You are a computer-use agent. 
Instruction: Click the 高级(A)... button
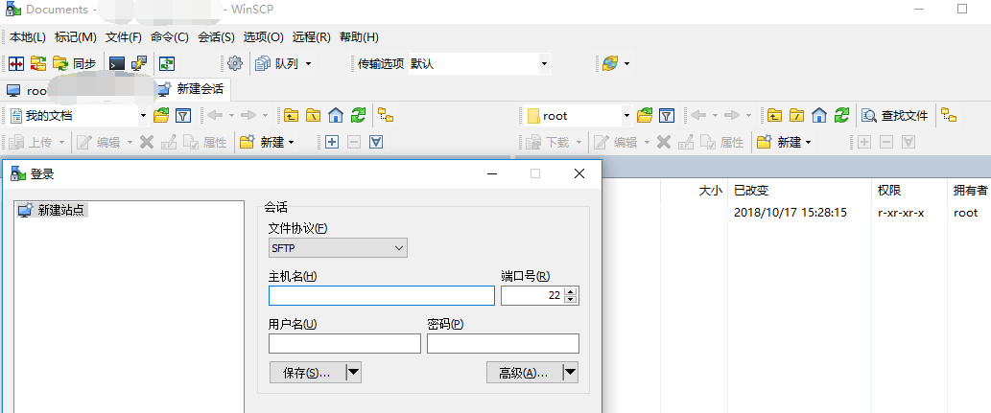[x=523, y=373]
